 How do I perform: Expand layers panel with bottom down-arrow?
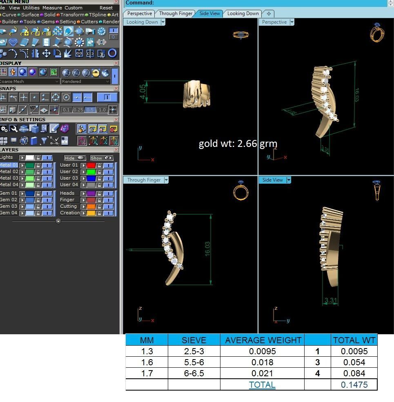58,221
